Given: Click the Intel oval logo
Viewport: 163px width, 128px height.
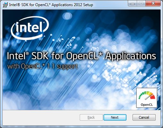Looking at the screenshot, I should tap(30, 28).
